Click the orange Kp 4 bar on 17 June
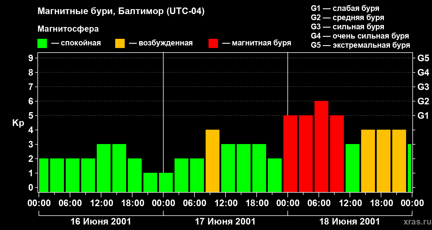 pyautogui.click(x=213, y=161)
